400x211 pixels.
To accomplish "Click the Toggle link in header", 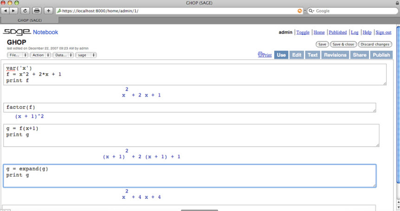I will 303,33.
